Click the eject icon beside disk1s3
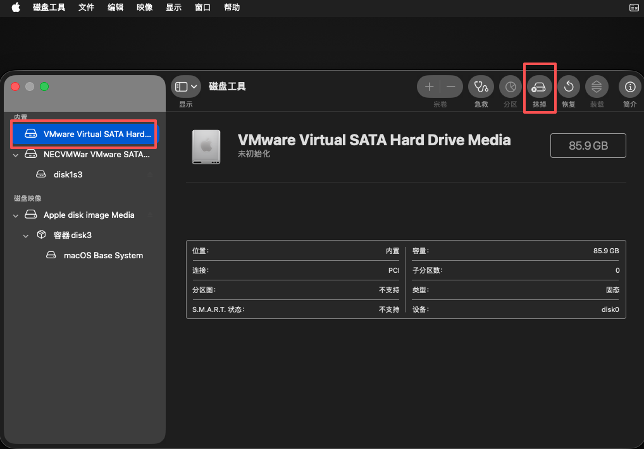The image size is (644, 449). pos(150,175)
